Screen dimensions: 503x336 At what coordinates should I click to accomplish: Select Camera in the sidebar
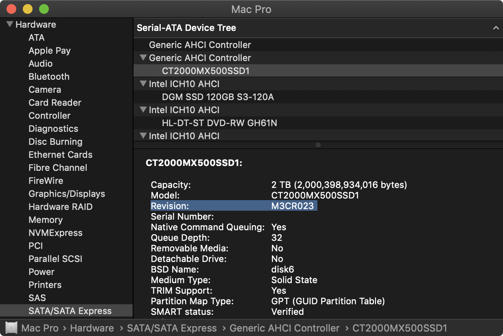[45, 89]
